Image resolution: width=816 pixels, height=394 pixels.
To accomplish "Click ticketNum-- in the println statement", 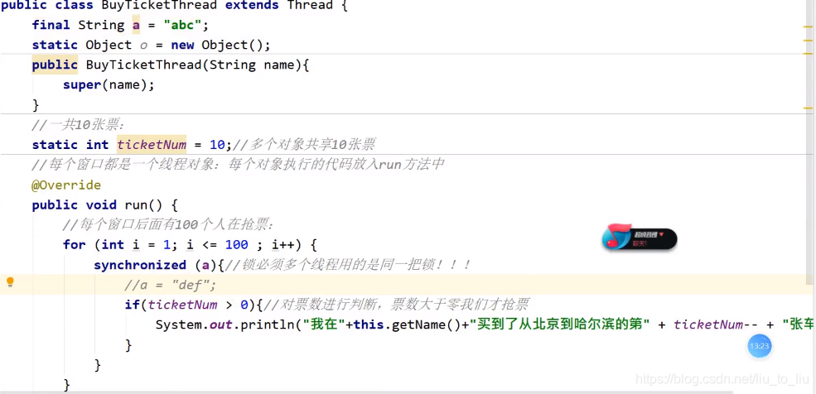I will point(716,324).
